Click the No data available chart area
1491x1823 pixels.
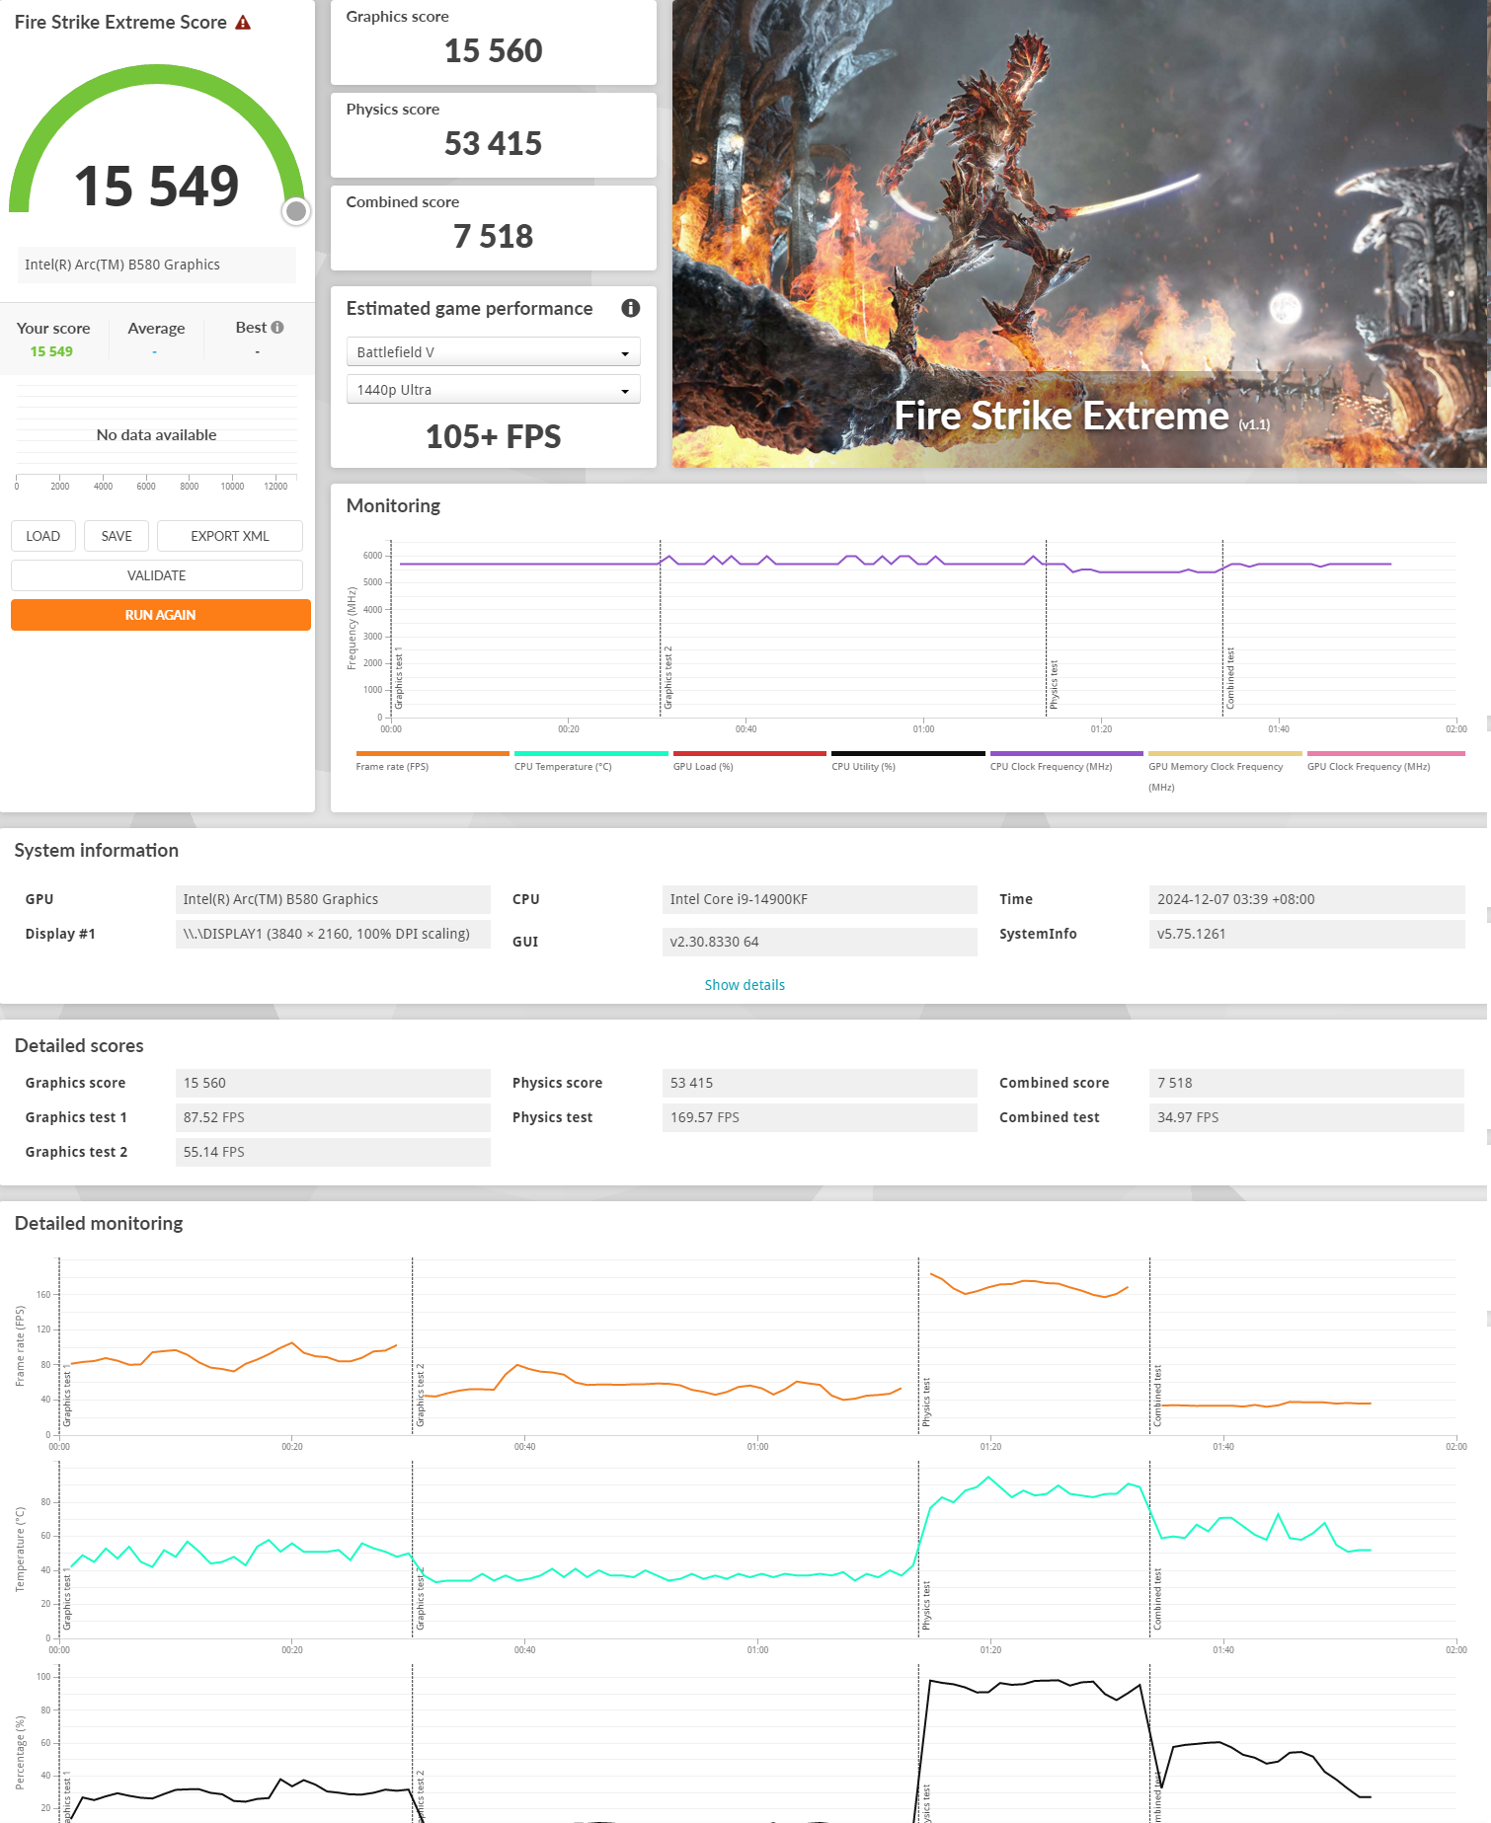[x=156, y=434]
